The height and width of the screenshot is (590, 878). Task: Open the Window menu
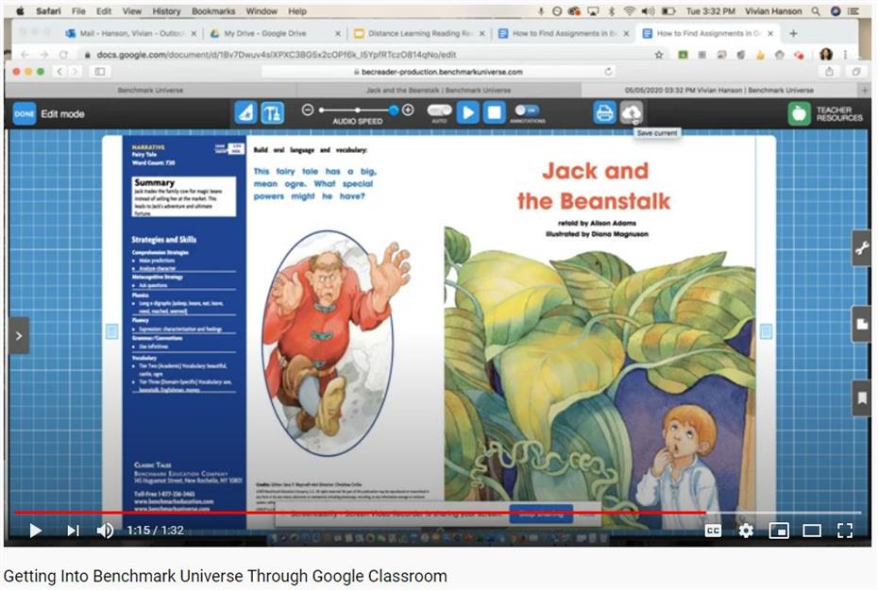(x=262, y=11)
